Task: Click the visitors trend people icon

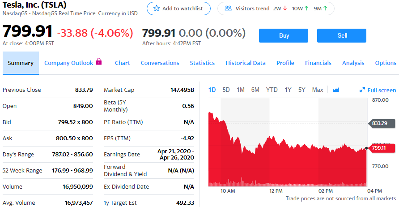Action: pos(228,9)
